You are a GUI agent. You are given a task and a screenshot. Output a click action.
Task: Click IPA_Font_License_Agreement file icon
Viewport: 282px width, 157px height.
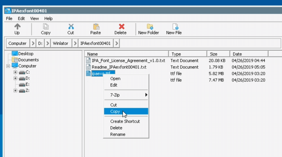(88, 60)
